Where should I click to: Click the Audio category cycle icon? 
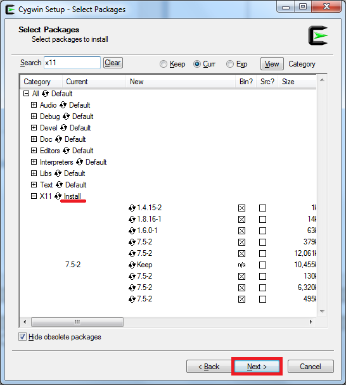click(63, 105)
